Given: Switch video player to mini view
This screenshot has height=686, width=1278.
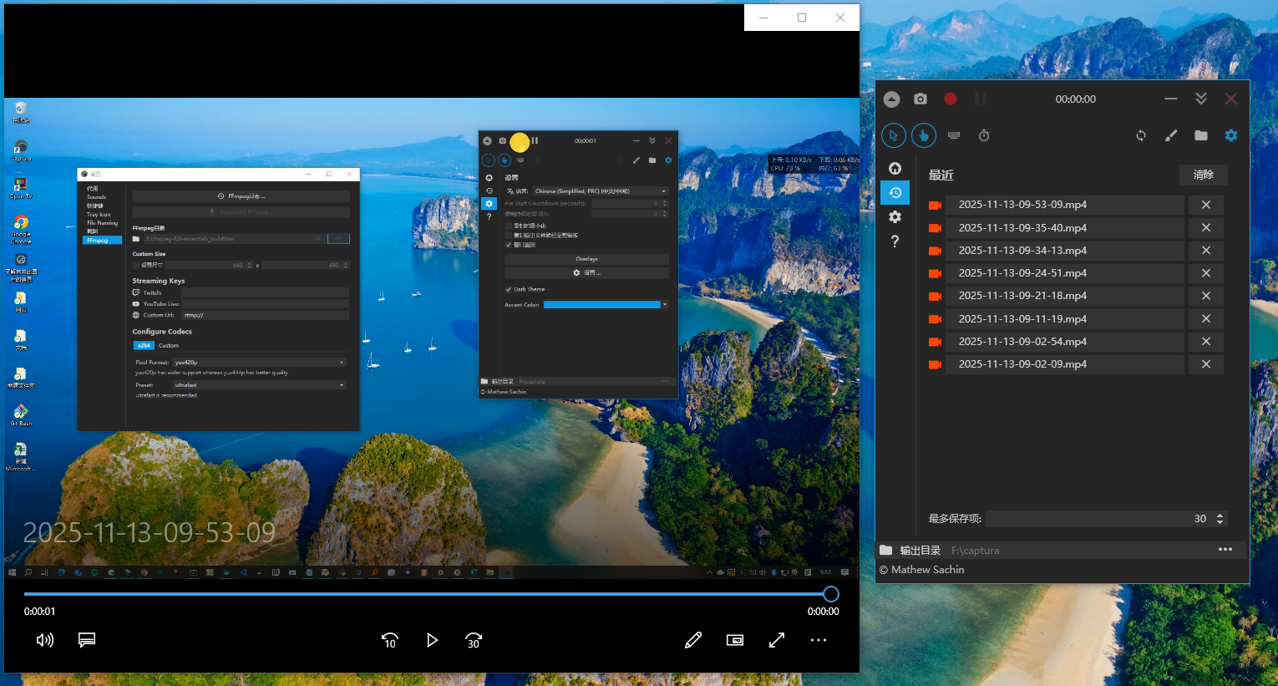Looking at the screenshot, I should pyautogui.click(x=735, y=640).
